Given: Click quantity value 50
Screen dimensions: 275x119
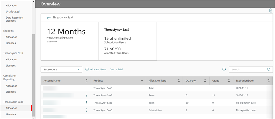Looking at the screenshot, I should pyautogui.click(x=187, y=103).
